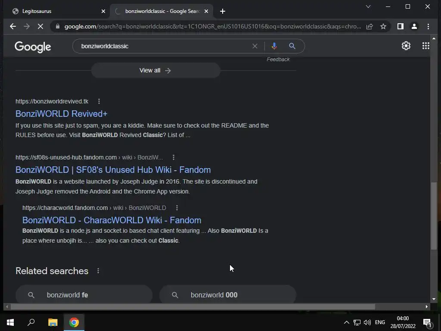This screenshot has width=441, height=331.
Task: Go back to the previous page
Action: pyautogui.click(x=12, y=26)
